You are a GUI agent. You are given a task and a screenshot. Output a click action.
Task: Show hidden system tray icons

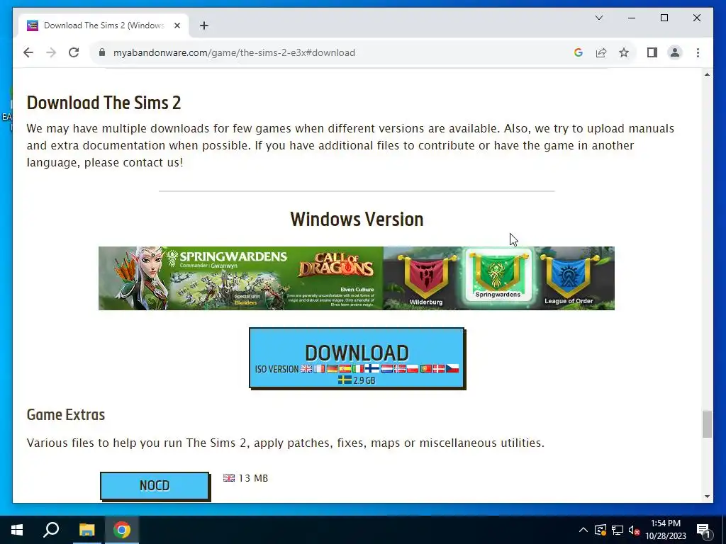pyautogui.click(x=583, y=530)
